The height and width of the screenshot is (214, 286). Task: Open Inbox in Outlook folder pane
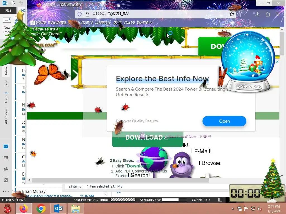[x=6, y=70]
